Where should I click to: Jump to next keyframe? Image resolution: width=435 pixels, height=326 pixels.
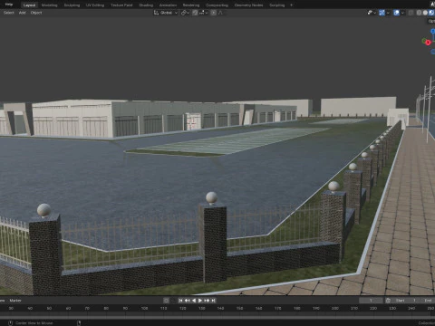click(x=207, y=301)
